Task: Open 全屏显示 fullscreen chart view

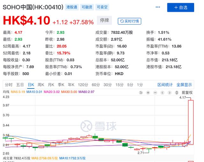Action: [x=184, y=85]
